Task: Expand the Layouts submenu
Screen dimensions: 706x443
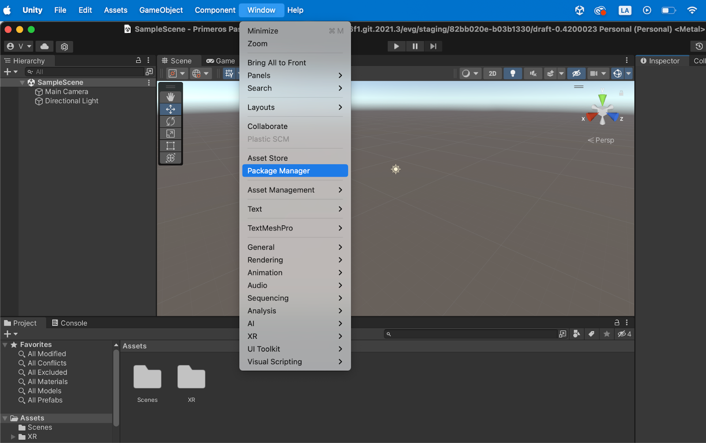Action: coord(295,107)
